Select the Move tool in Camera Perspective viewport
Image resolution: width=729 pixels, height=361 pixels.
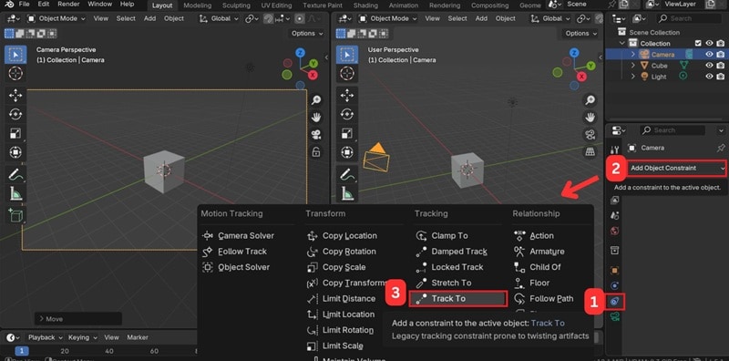point(15,96)
